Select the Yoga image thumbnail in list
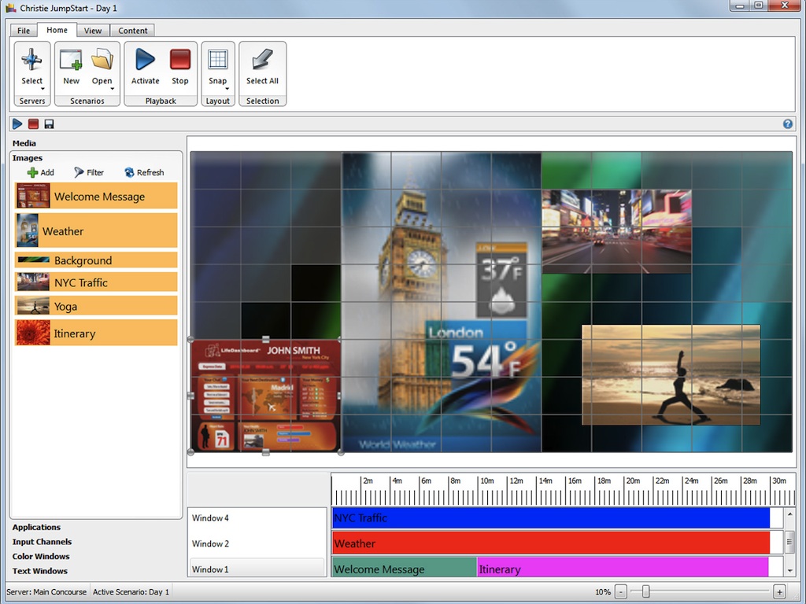Viewport: 806px width, 604px height. (x=33, y=306)
